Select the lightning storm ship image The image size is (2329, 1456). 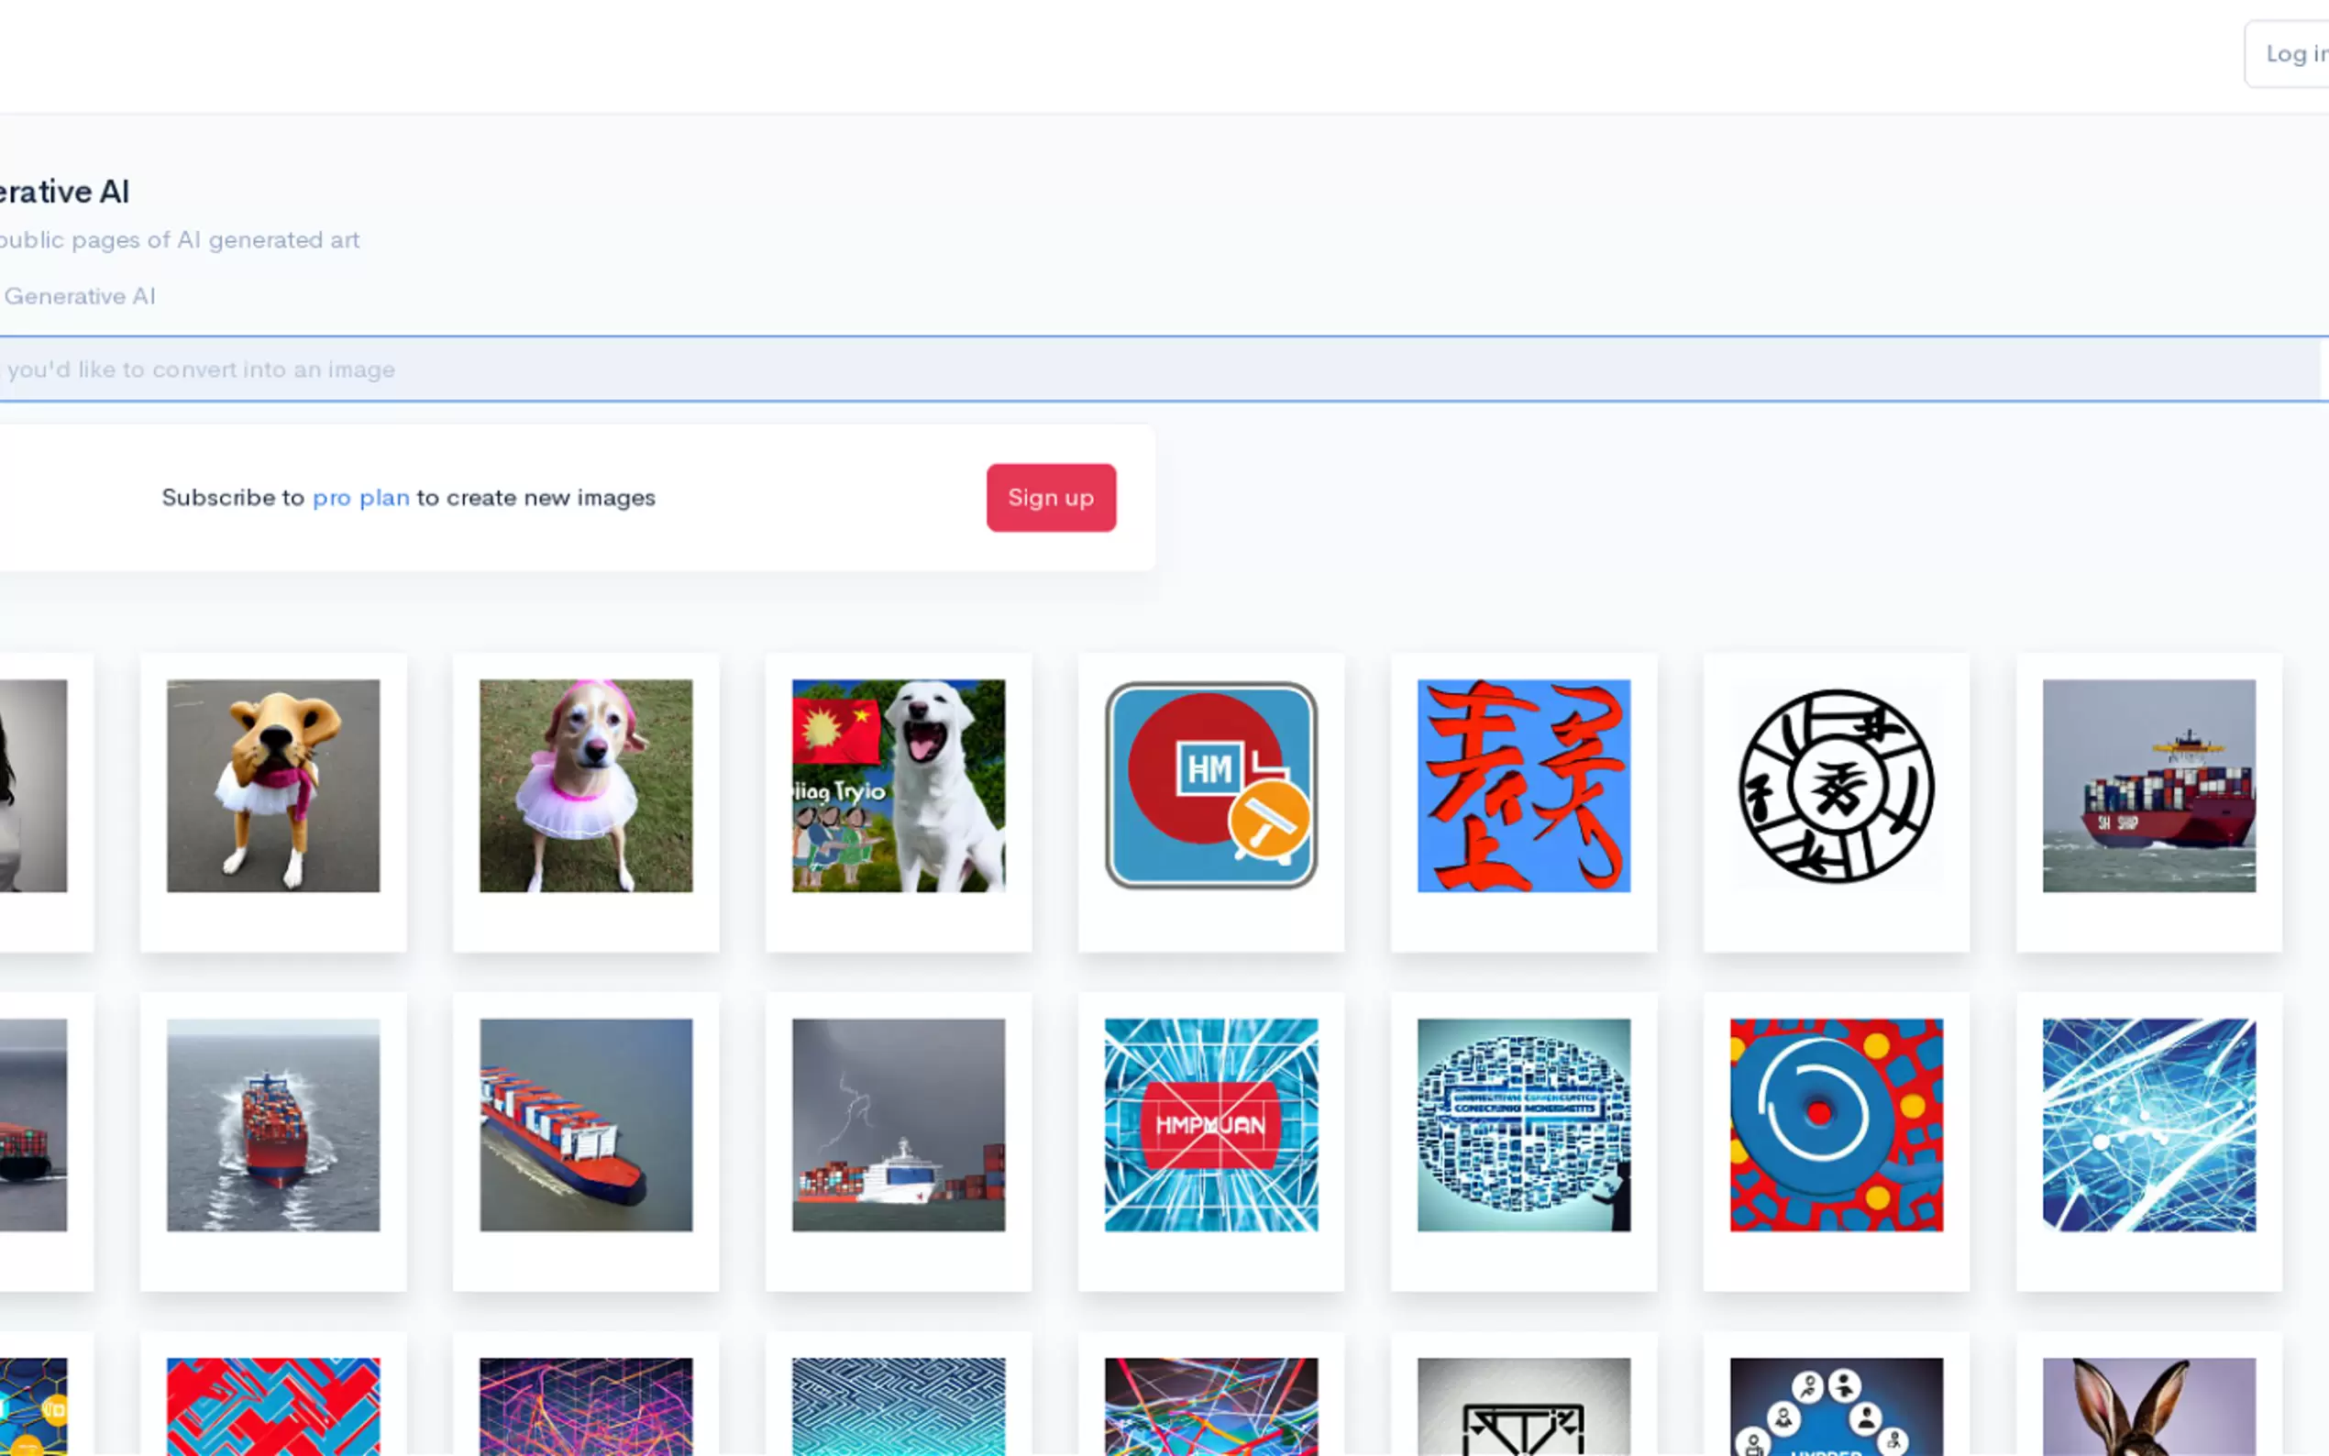tap(899, 1125)
